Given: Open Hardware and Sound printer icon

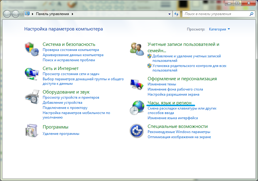Looking at the screenshot, I should [x=32, y=97].
